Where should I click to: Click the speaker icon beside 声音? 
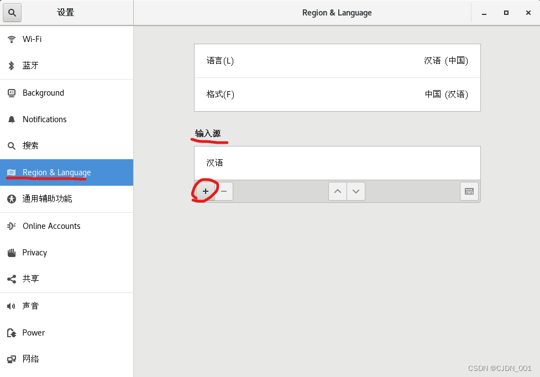(x=12, y=306)
